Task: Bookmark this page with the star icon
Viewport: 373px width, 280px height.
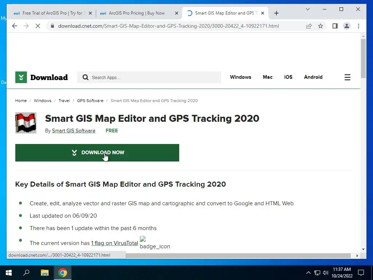Action: coord(321,26)
